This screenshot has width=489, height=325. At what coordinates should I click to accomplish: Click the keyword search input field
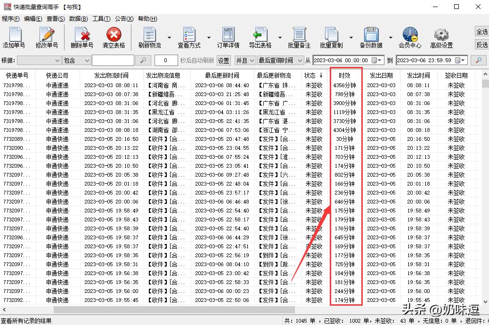(x=113, y=60)
